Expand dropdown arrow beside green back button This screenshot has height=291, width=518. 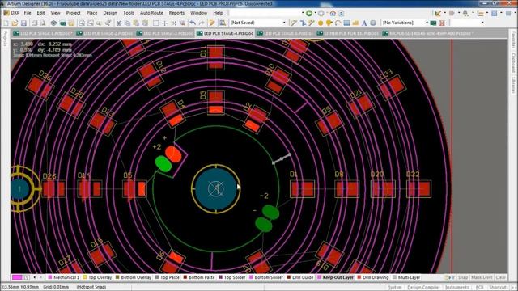tap(316, 13)
